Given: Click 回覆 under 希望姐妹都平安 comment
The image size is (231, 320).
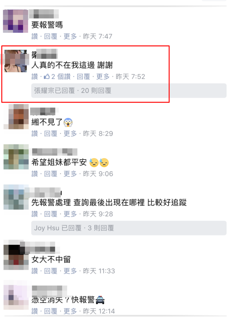Looking at the screenshot, I should coord(51,174).
